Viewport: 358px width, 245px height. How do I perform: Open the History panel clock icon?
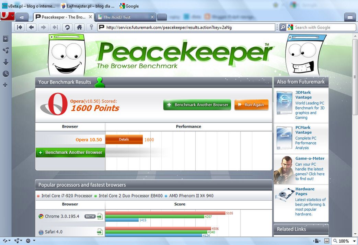pos(6,74)
